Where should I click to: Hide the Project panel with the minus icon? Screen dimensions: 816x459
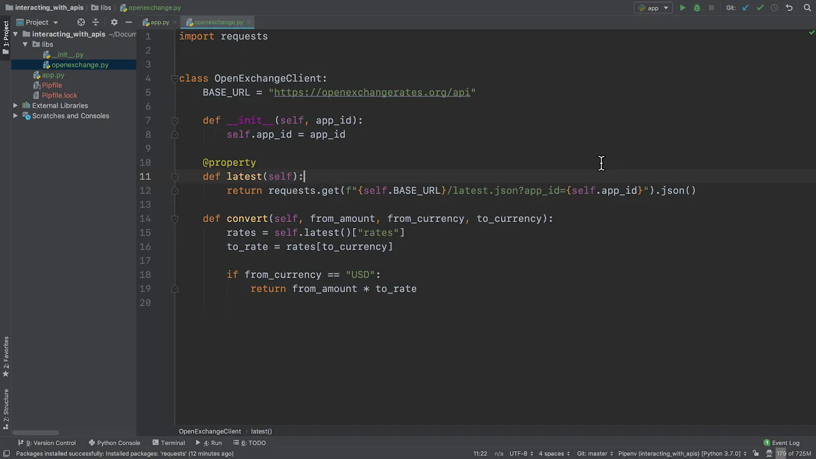tap(128, 22)
